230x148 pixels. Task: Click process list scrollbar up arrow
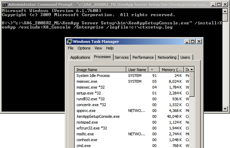(x=192, y=70)
